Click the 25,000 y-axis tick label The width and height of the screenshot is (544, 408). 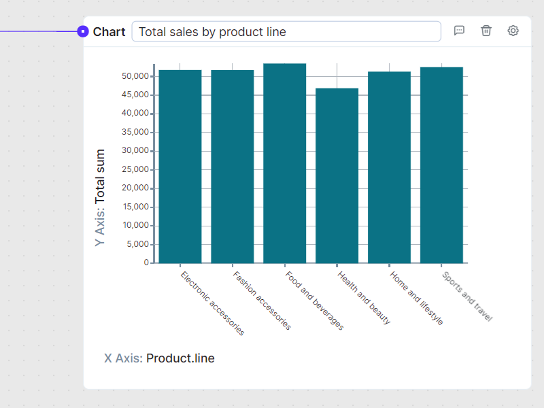pos(135,169)
